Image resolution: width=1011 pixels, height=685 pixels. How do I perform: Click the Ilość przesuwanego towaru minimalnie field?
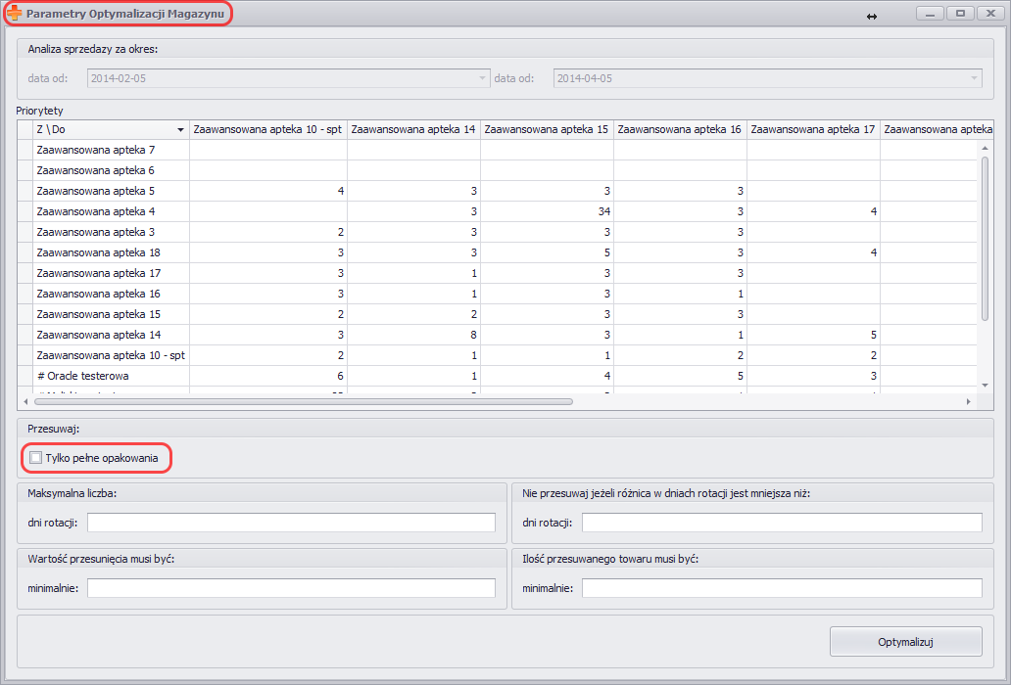click(x=781, y=588)
